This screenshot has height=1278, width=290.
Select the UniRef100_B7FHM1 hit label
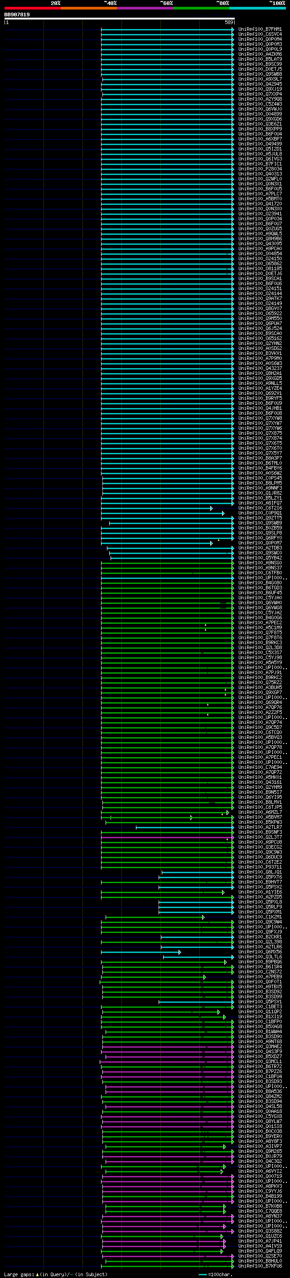pos(260,29)
